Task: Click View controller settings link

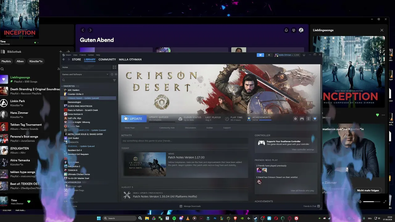Action: [303, 150]
